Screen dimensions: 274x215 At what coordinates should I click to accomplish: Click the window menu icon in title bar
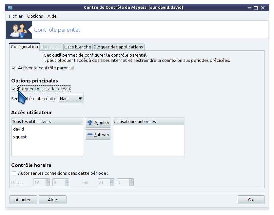10,8
